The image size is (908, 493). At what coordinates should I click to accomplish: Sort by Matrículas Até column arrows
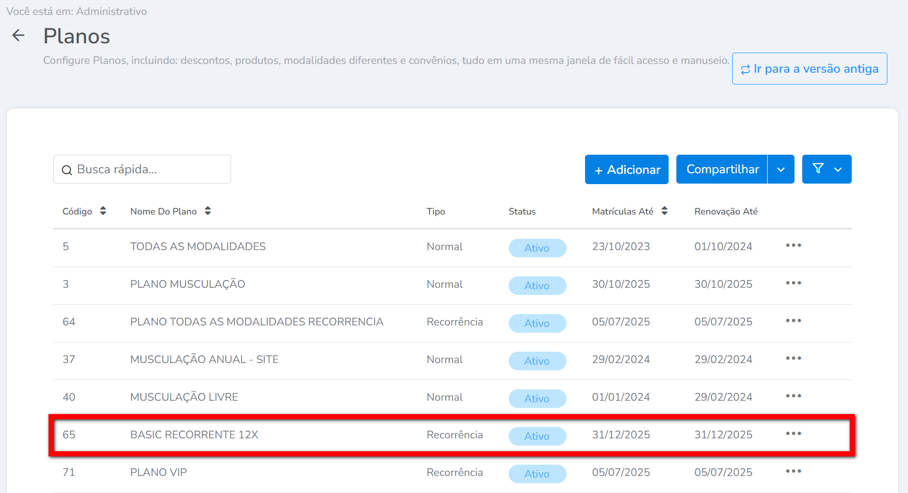(664, 211)
